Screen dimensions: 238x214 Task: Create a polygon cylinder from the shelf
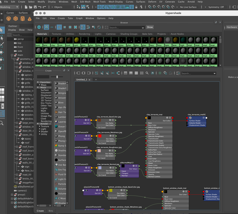[23, 19]
